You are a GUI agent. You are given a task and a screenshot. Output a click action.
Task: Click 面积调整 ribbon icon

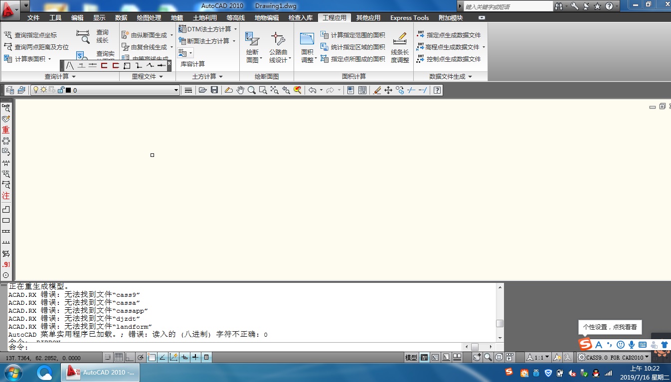click(x=307, y=47)
